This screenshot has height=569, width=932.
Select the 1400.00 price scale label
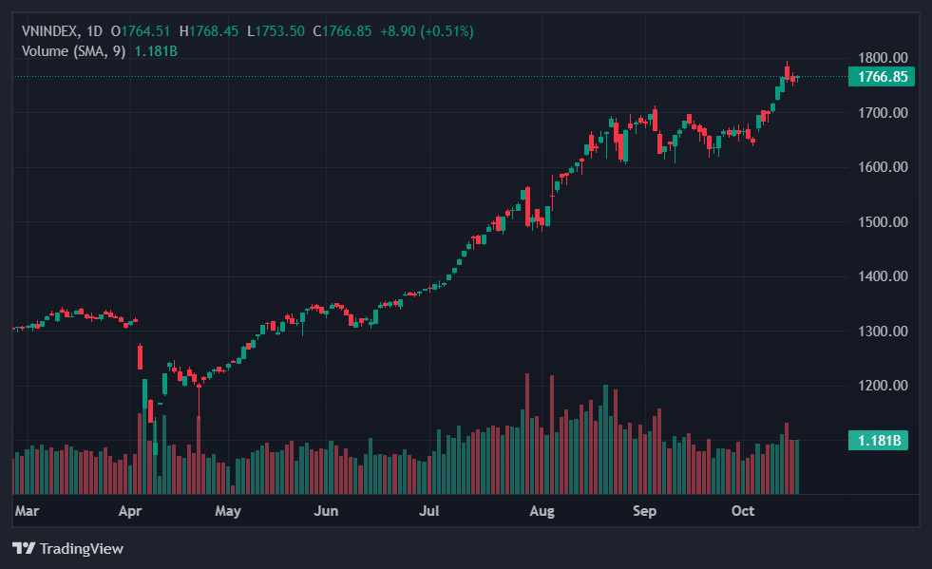883,276
